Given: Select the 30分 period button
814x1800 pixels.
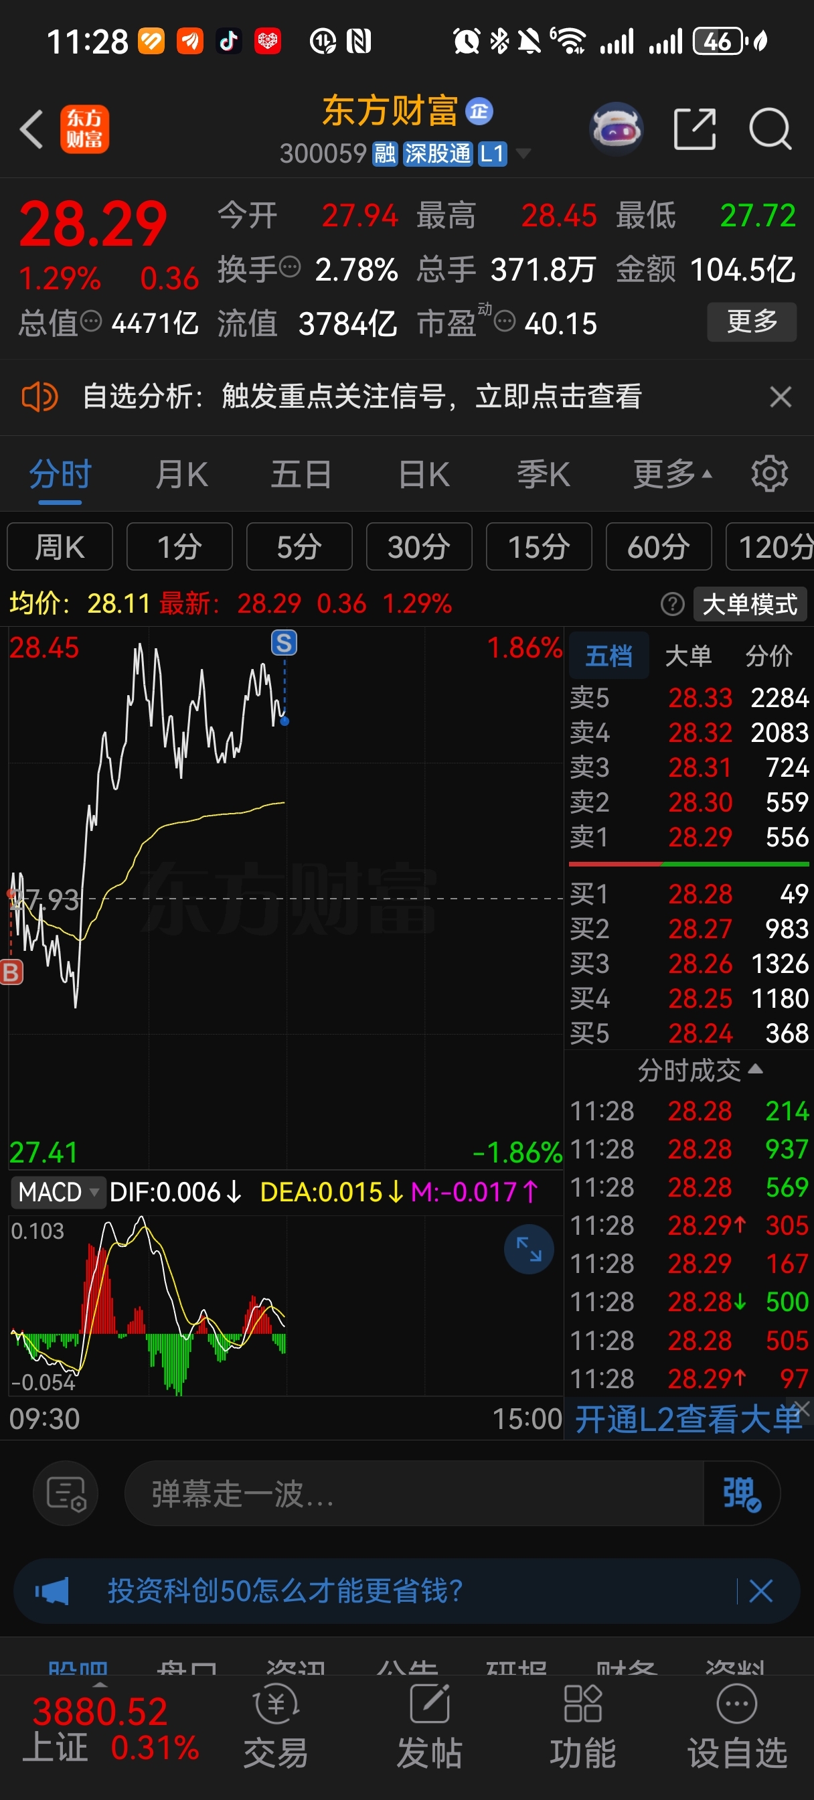Looking at the screenshot, I should [x=419, y=546].
